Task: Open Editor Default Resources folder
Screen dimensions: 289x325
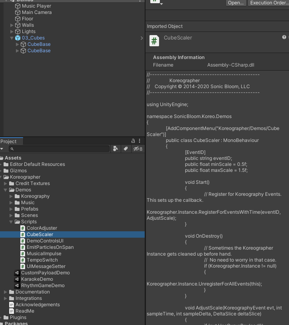Action: tap(37, 164)
